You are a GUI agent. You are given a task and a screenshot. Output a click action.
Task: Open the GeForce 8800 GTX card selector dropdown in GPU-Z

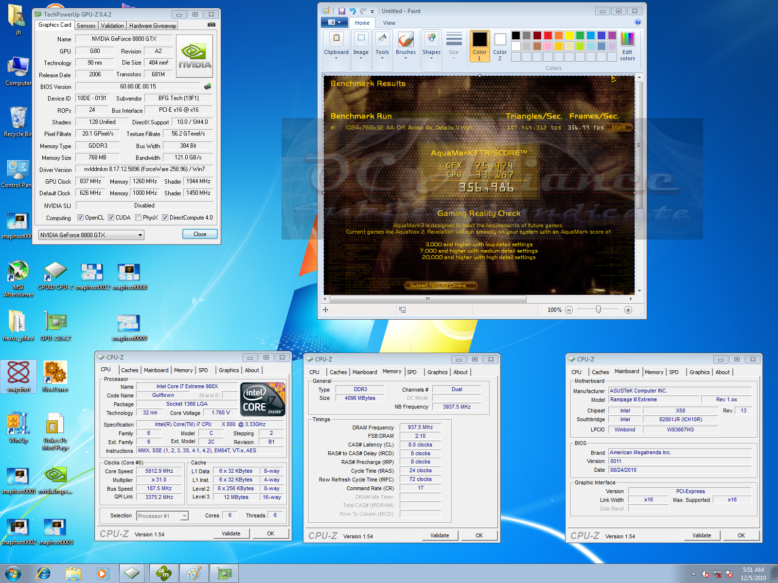tap(91, 235)
